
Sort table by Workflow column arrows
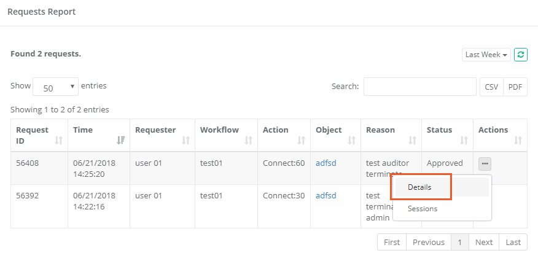point(248,140)
